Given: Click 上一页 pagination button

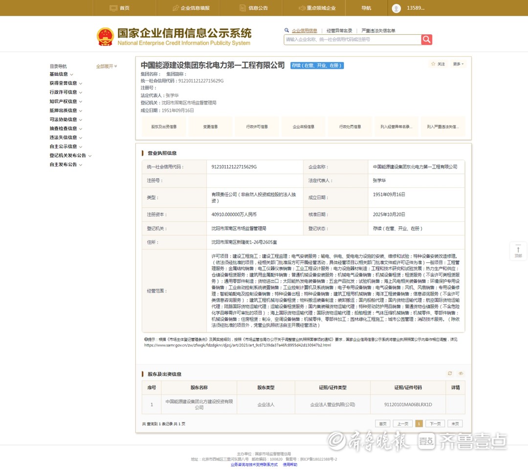Looking at the screenshot, I should point(403,424).
